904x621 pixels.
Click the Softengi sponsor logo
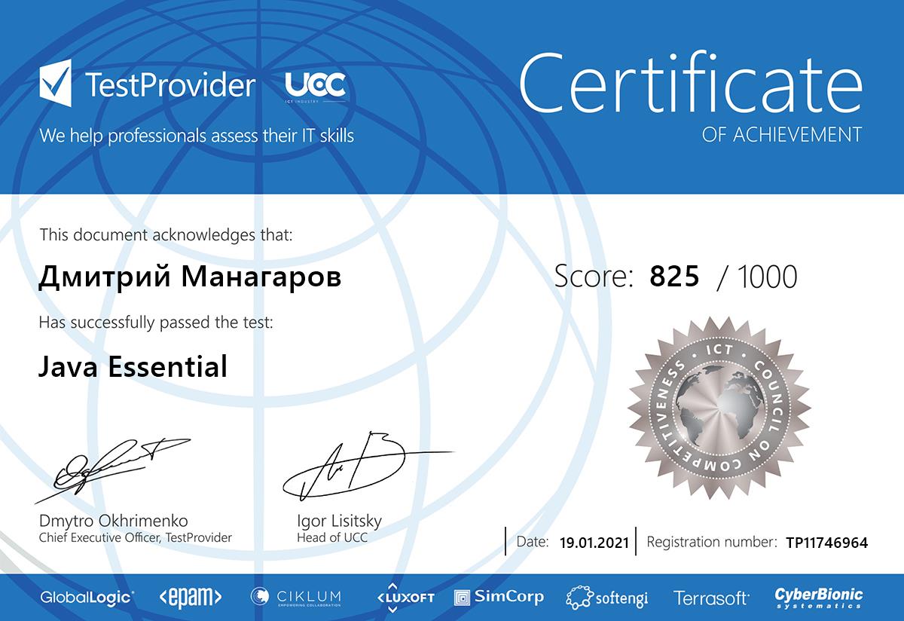[606, 598]
